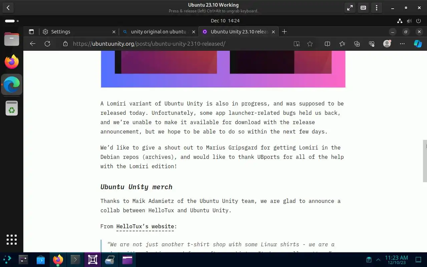Send keys via VM keyboard icon
Screen dimensions: 427x267
point(363,8)
